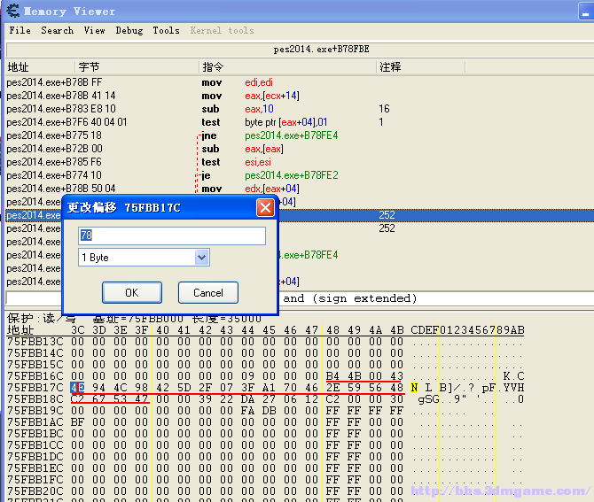This screenshot has height=502, width=594.
Task: Click address 75FBB18C in the hex dump
Action: [x=35, y=399]
